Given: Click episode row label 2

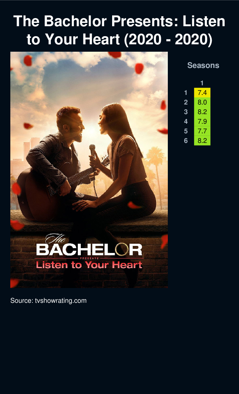Looking at the screenshot, I should pyautogui.click(x=186, y=103).
